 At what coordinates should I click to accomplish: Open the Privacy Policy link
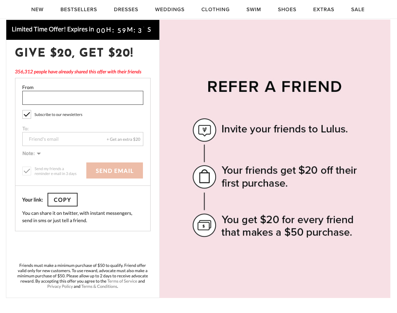tap(60, 286)
